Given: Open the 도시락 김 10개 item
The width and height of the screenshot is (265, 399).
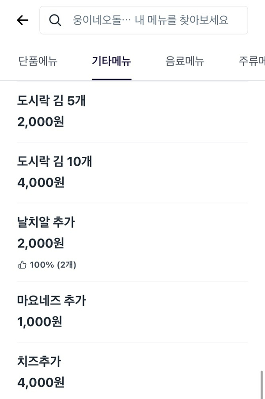Looking at the screenshot, I should [55, 162].
